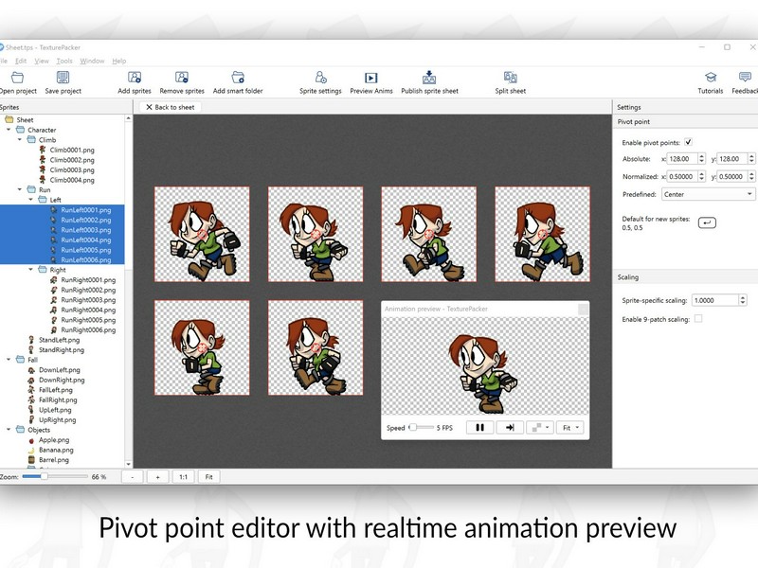This screenshot has width=758, height=568.
Task: Click the Add smart folder icon
Action: tap(238, 78)
